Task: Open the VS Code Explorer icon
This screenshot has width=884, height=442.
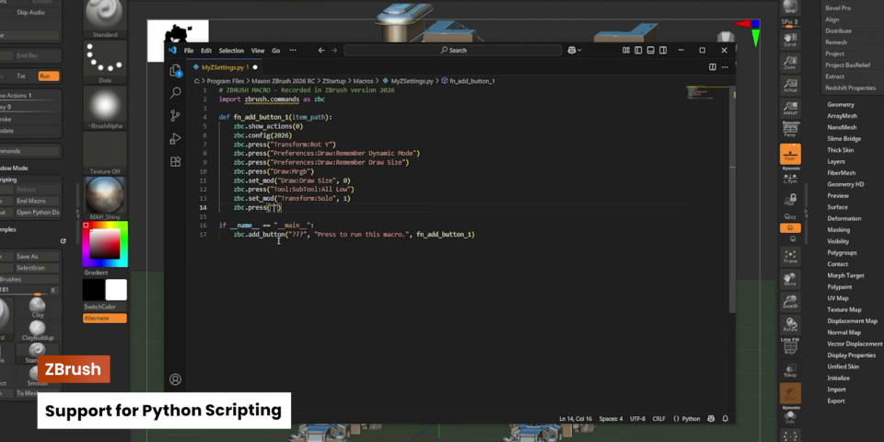Action: coord(175,70)
